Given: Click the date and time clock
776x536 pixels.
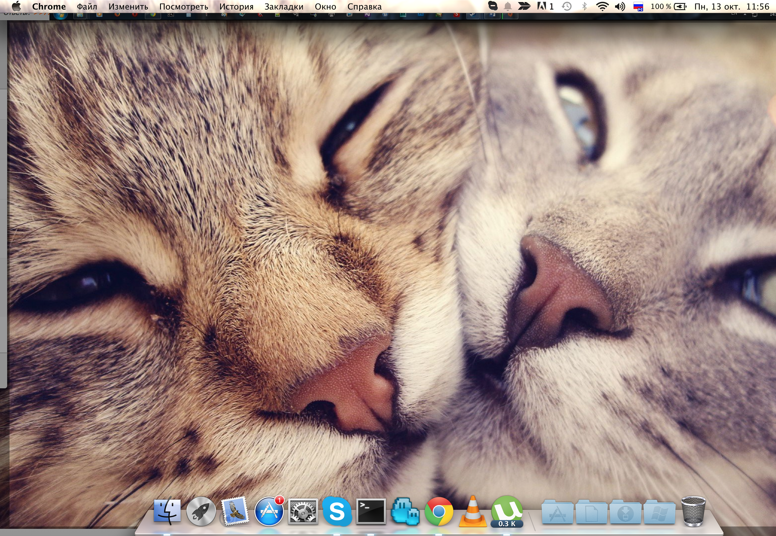Looking at the screenshot, I should click(732, 6).
